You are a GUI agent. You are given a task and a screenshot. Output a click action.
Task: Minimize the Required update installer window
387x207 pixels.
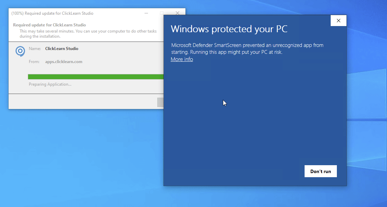pos(146,13)
